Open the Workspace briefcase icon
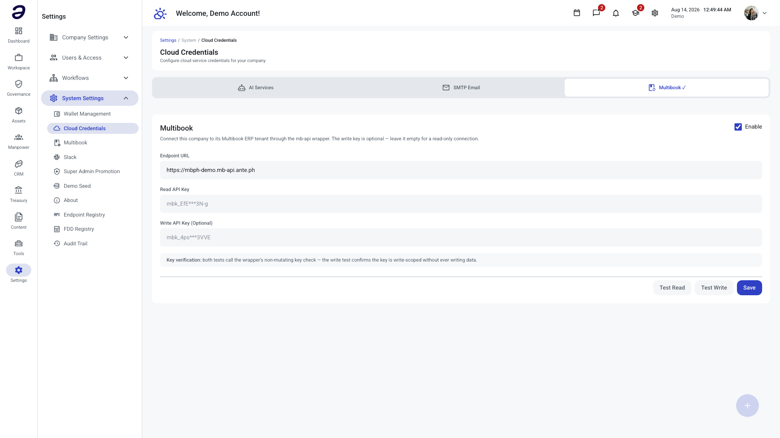 click(19, 58)
